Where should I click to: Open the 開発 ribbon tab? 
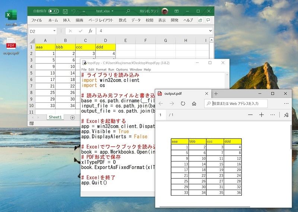click(x=175, y=20)
